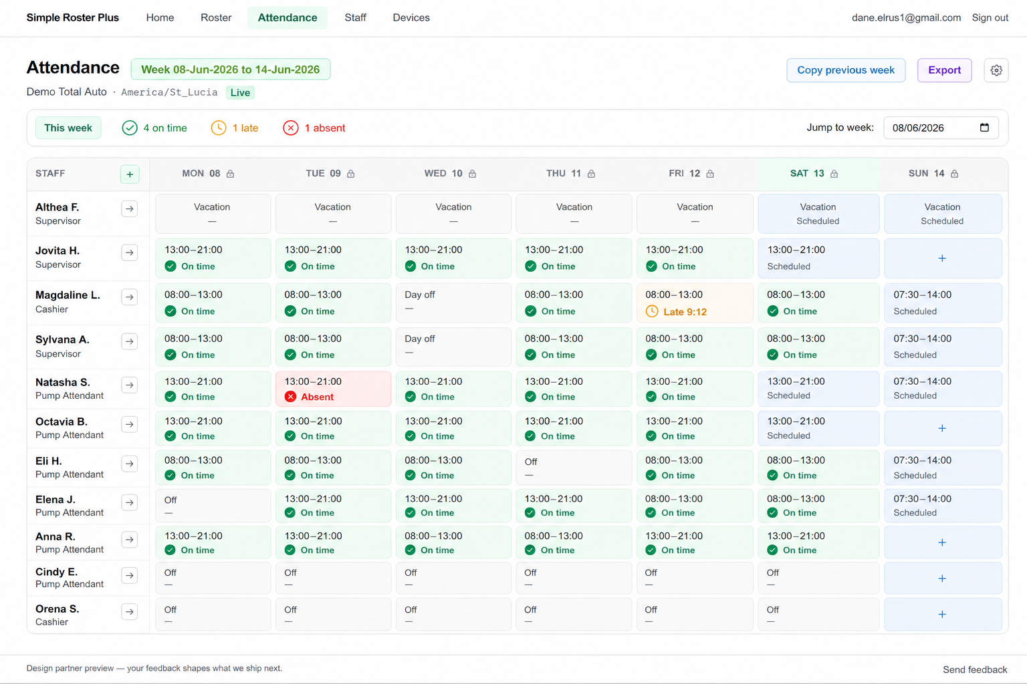Open Natasha S. details arrow
This screenshot has height=684, width=1027.
(130, 385)
